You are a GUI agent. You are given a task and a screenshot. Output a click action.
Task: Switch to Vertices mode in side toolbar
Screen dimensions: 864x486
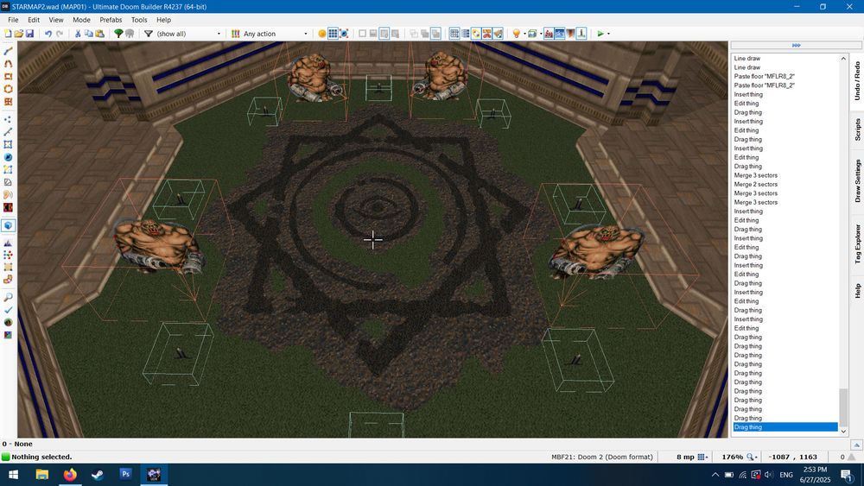coord(9,119)
